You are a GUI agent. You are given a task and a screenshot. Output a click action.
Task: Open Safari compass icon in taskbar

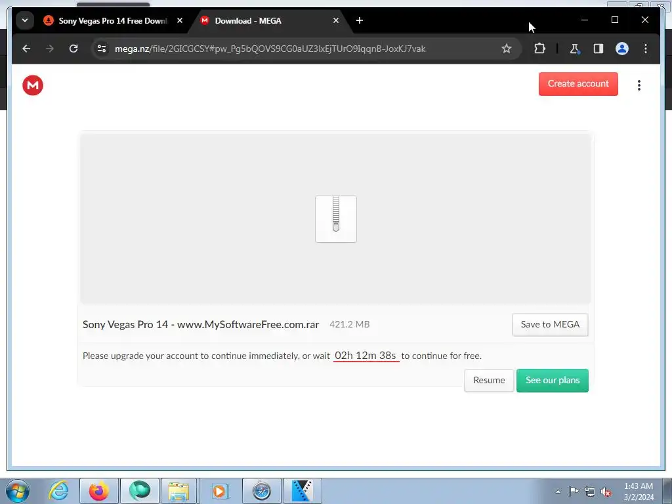261,491
